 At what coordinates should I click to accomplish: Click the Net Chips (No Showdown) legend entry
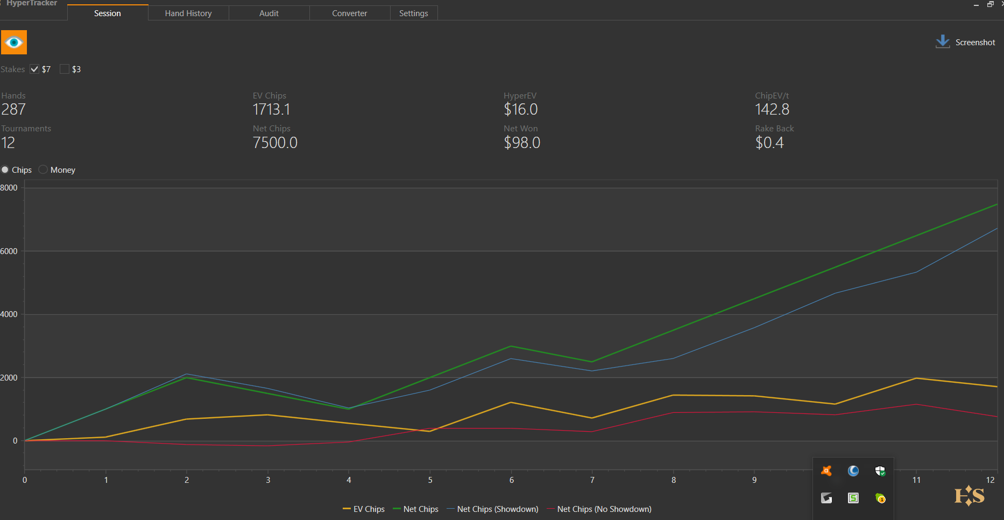coord(599,509)
